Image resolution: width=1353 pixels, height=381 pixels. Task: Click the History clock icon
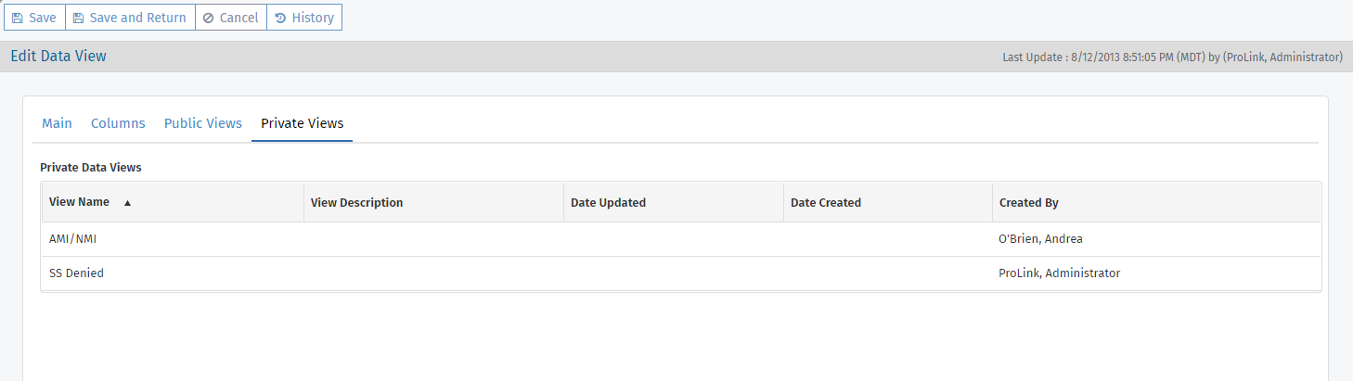click(x=280, y=18)
